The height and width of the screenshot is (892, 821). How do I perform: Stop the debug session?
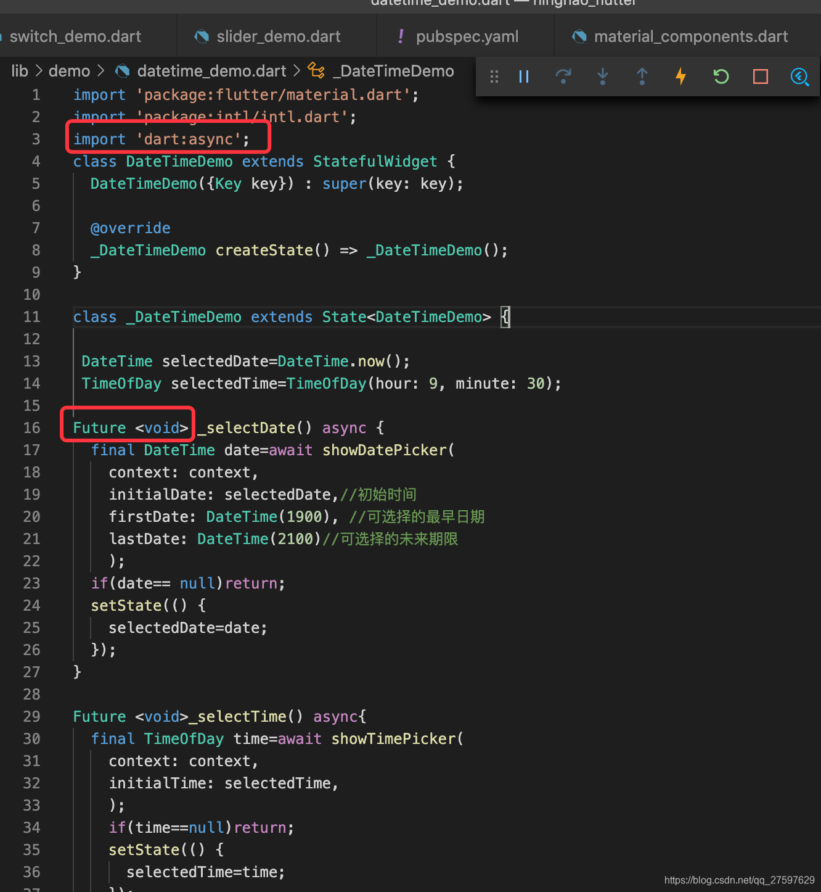[761, 76]
